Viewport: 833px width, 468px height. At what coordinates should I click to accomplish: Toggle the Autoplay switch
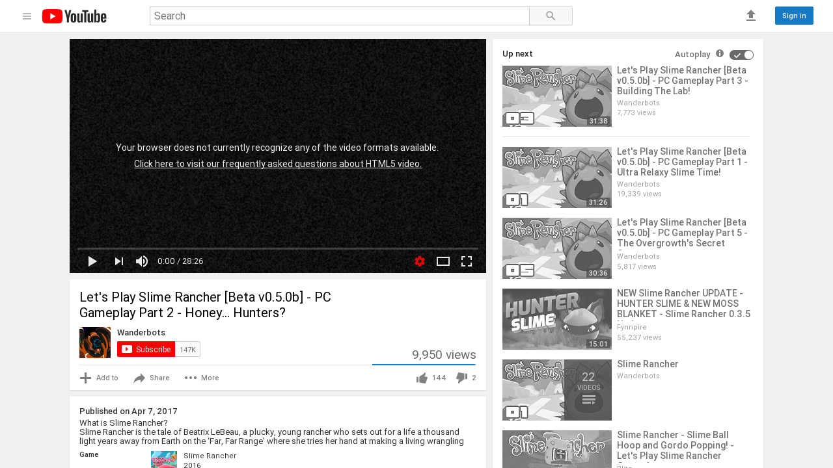(741, 55)
